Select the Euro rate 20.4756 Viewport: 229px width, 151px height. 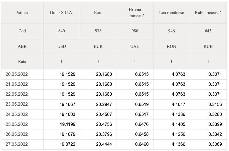tap(104, 124)
